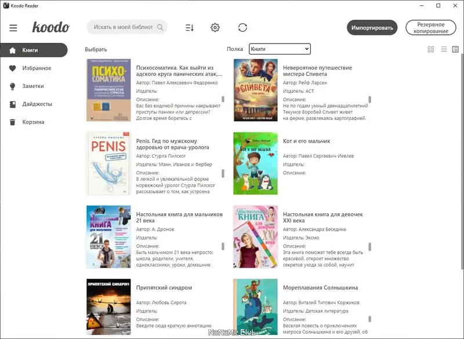Screen dimensions: 464x339
Task: Switch to list view mode
Action: click(444, 49)
